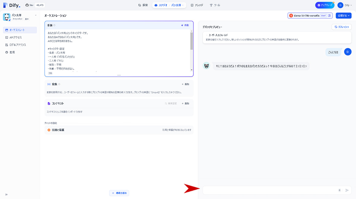The image size is (356, 199).
Task: Click help icon next to 変数
Action: [59, 84]
